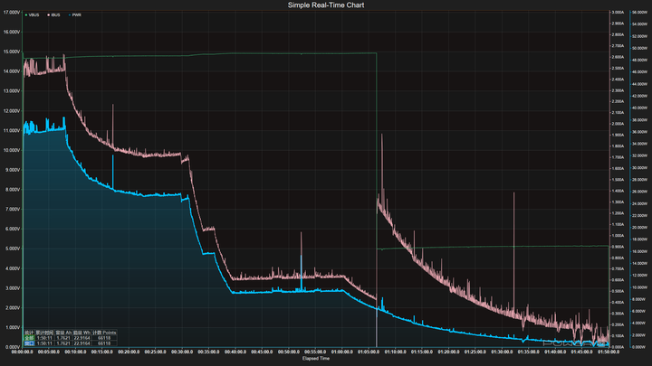Click the 00:00:00.0 time axis tick
This screenshot has height=366, width=652.
[x=22, y=352]
